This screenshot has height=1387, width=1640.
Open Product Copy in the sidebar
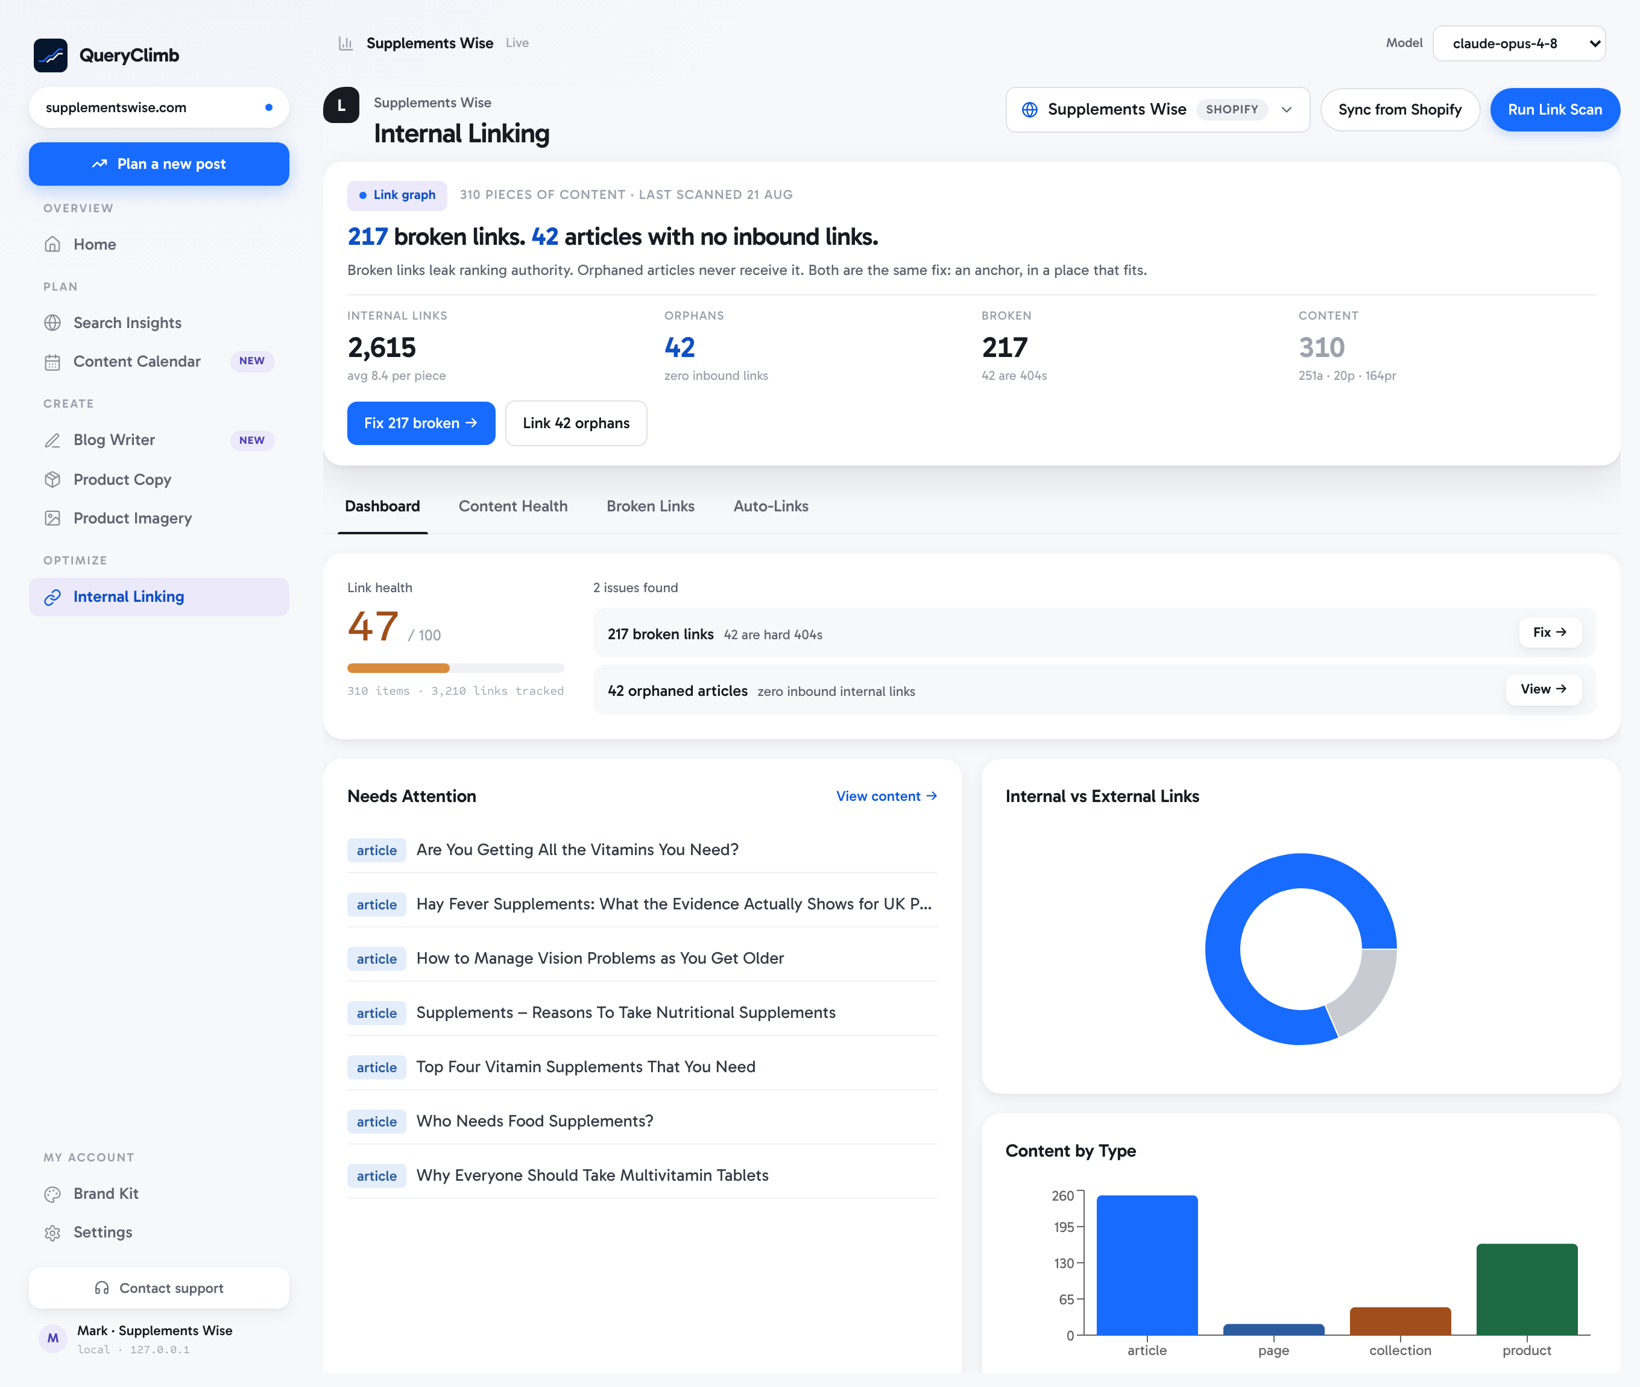(x=159, y=479)
